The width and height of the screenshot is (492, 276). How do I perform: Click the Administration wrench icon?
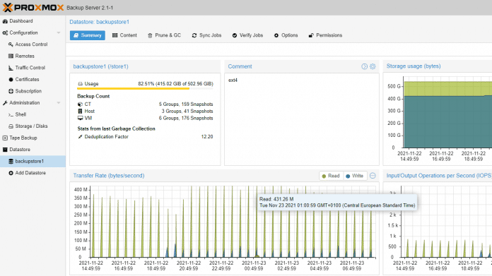[5, 103]
